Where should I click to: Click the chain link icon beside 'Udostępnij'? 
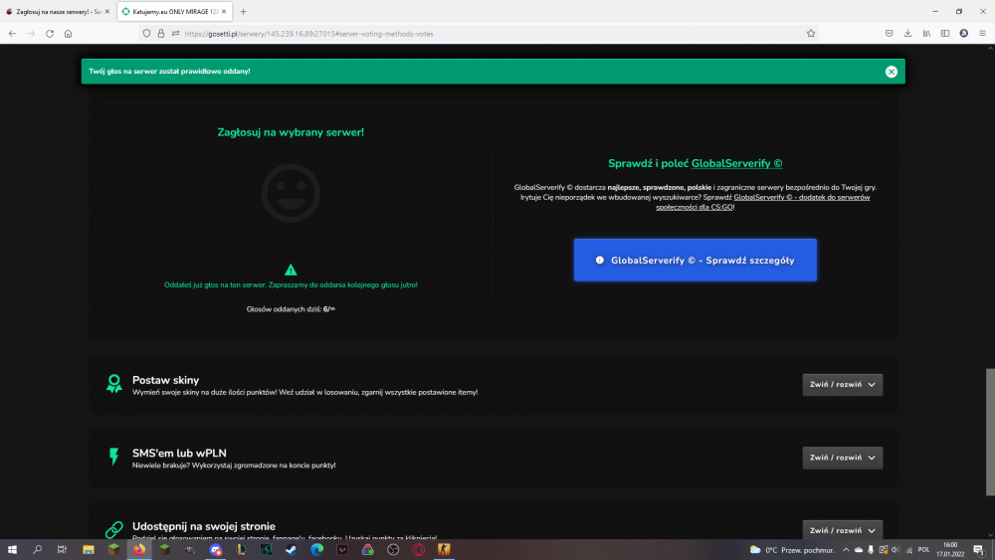113,529
